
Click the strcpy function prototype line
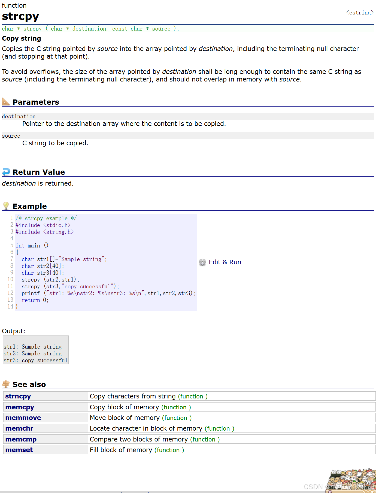click(x=90, y=29)
